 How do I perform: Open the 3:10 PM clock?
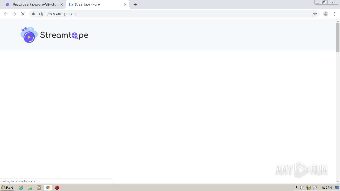click(x=326, y=188)
